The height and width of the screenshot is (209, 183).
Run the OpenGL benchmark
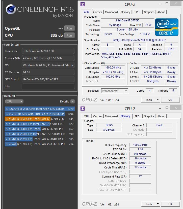point(69,28)
